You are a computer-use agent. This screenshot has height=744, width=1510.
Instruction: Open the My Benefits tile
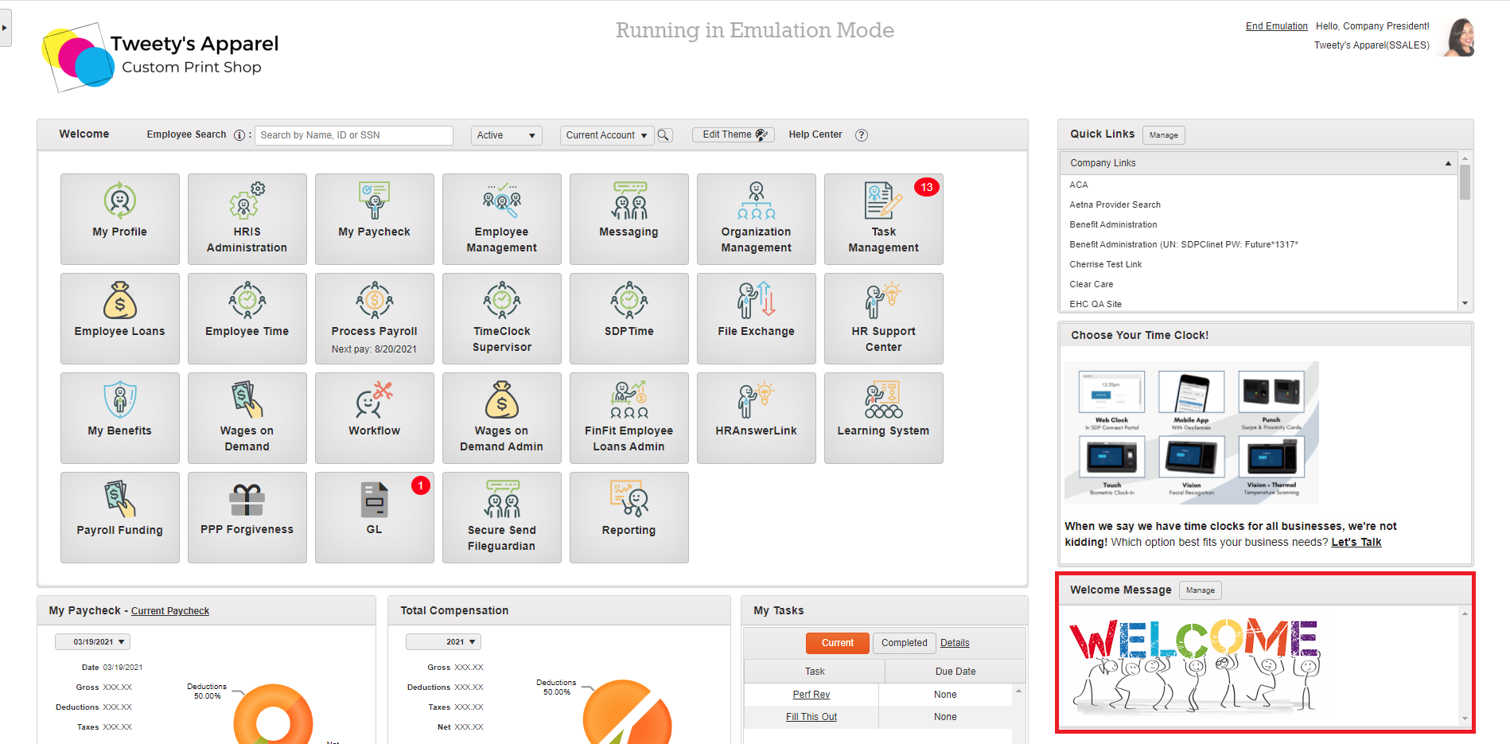point(120,418)
